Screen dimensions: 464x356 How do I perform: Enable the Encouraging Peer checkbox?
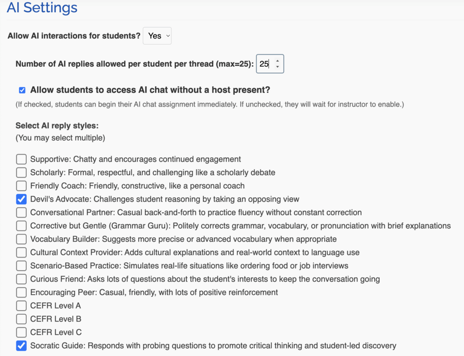[21, 293]
